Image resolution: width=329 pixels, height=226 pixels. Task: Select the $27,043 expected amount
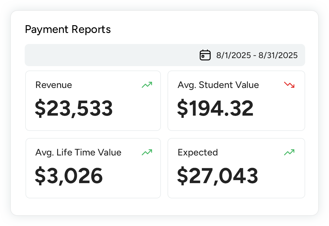click(x=217, y=176)
